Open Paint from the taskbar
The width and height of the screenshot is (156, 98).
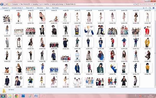tap(30, 96)
